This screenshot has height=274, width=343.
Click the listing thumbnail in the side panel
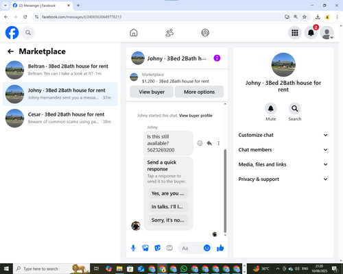(x=283, y=65)
